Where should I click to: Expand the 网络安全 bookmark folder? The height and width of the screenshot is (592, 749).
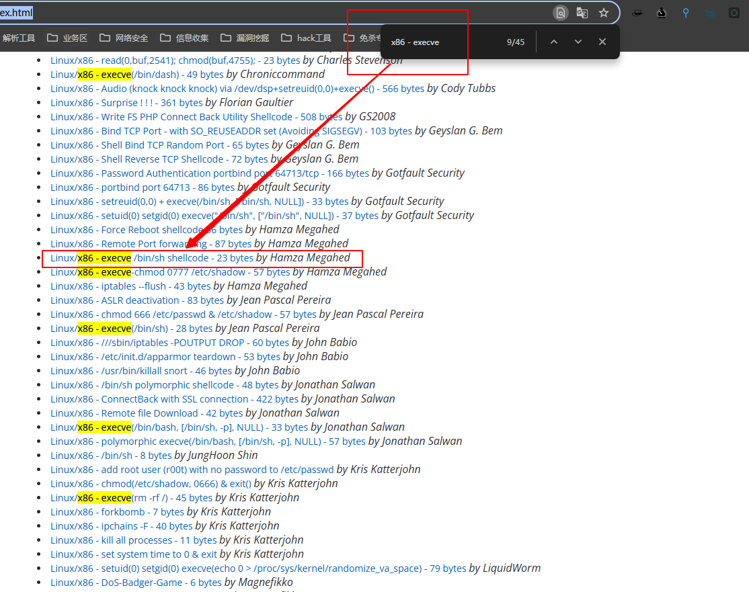(124, 38)
